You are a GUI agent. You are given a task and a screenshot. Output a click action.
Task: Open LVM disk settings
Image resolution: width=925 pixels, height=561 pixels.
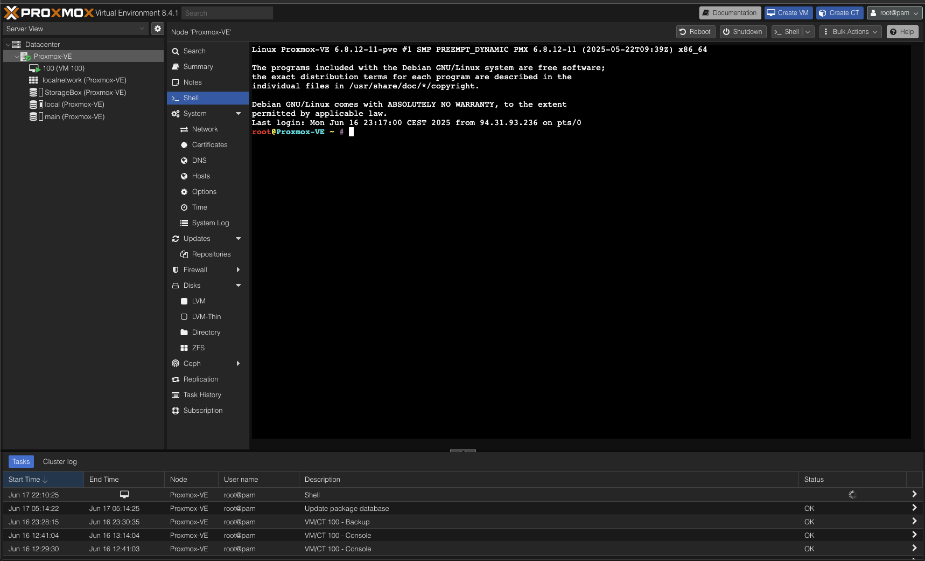click(x=208, y=301)
